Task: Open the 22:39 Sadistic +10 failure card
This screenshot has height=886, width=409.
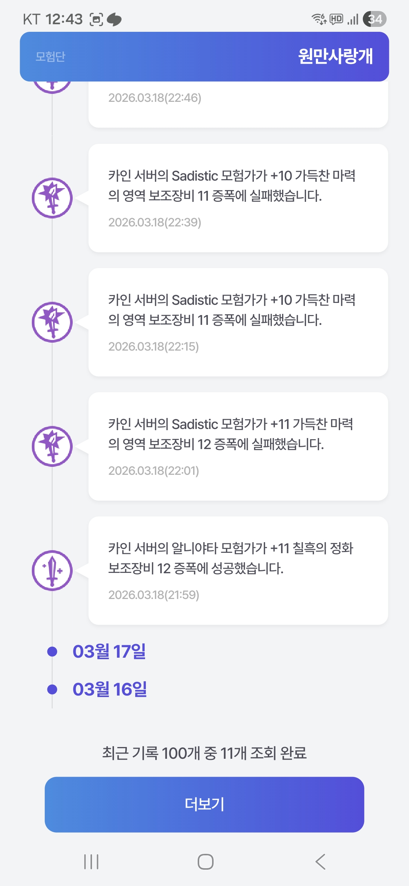Action: 238,198
